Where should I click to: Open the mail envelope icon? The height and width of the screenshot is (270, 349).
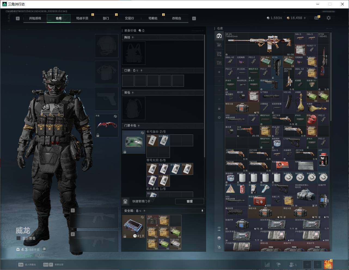point(317,18)
